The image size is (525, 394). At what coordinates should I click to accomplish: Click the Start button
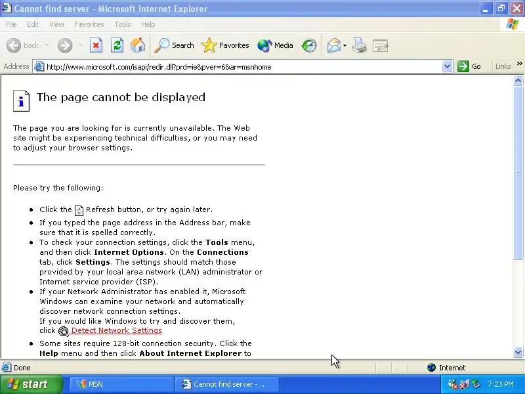(x=31, y=384)
